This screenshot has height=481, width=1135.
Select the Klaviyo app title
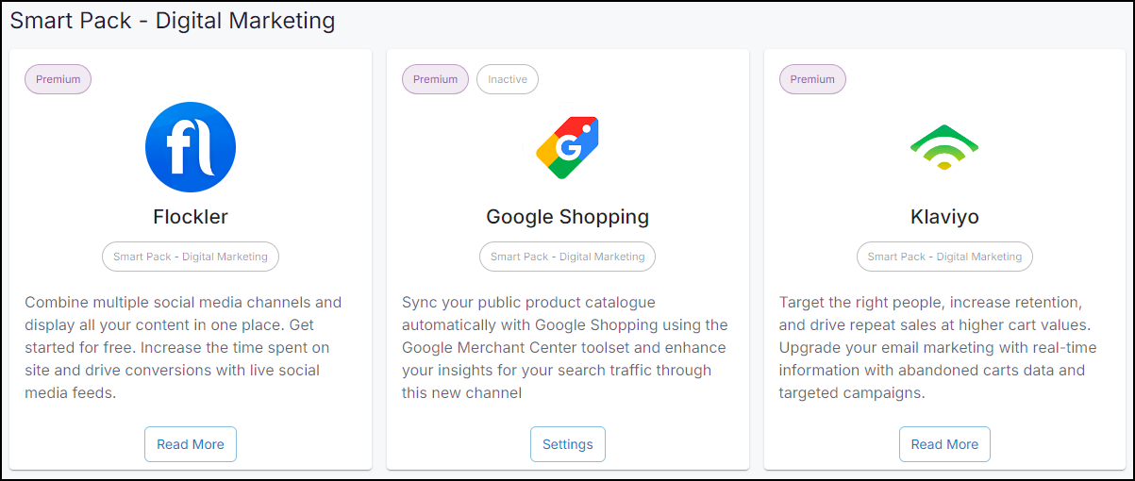[x=944, y=217]
